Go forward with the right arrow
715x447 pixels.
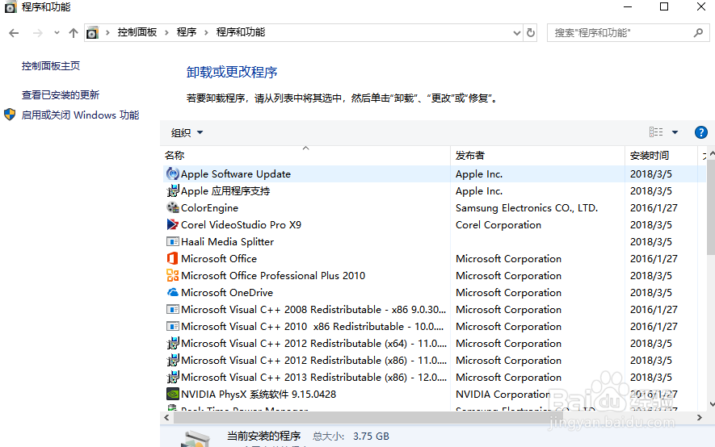pyautogui.click(x=38, y=33)
